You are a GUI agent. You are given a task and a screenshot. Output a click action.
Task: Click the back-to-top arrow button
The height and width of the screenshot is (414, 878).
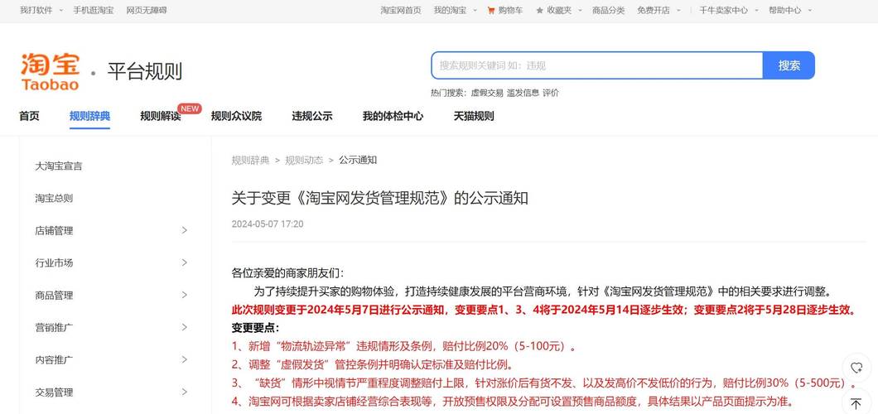(856, 402)
